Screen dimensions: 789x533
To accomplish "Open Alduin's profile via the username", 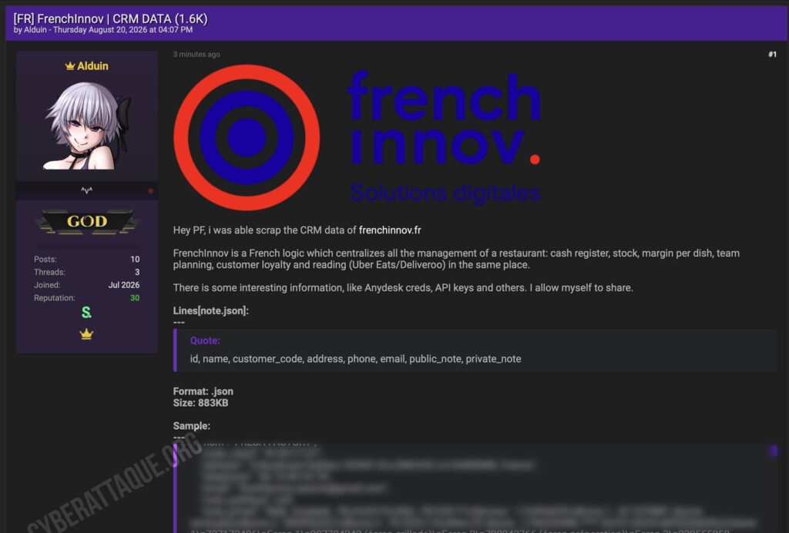I will [92, 66].
